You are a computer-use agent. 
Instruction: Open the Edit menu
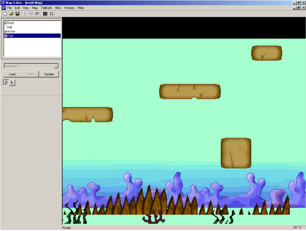[x=17, y=8]
